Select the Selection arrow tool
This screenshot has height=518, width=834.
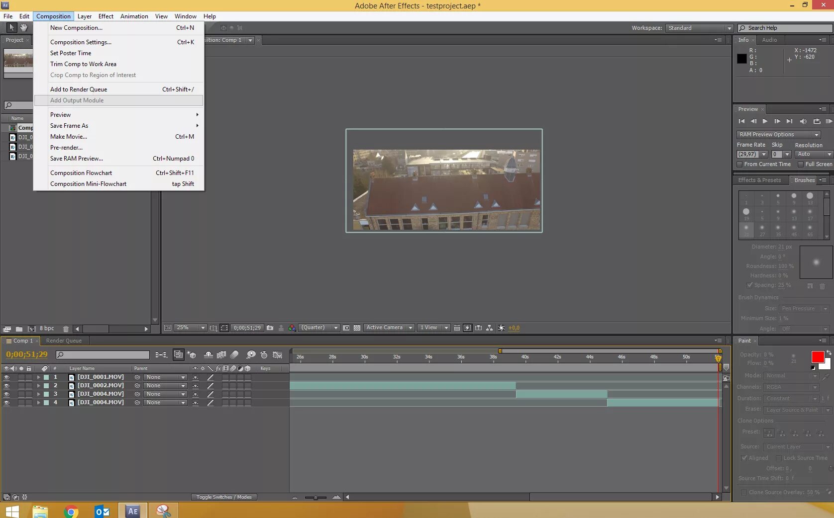[11, 28]
